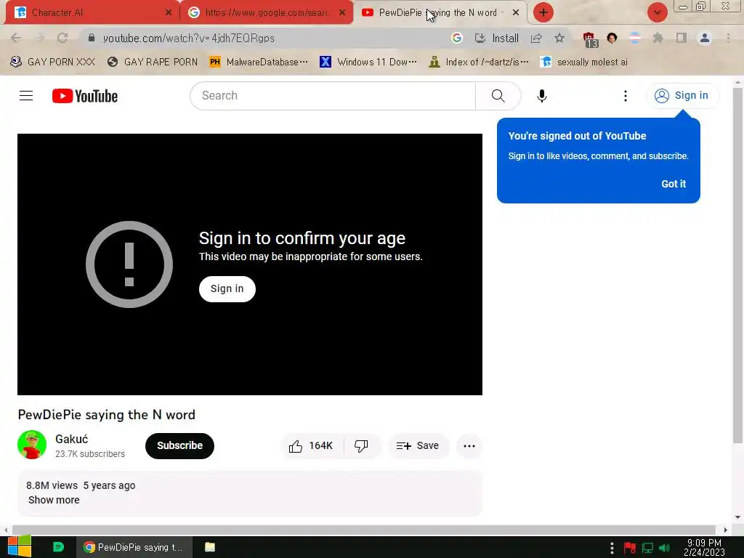Dislike the video with thumbs-down icon
Image resolution: width=744 pixels, height=558 pixels.
click(362, 446)
